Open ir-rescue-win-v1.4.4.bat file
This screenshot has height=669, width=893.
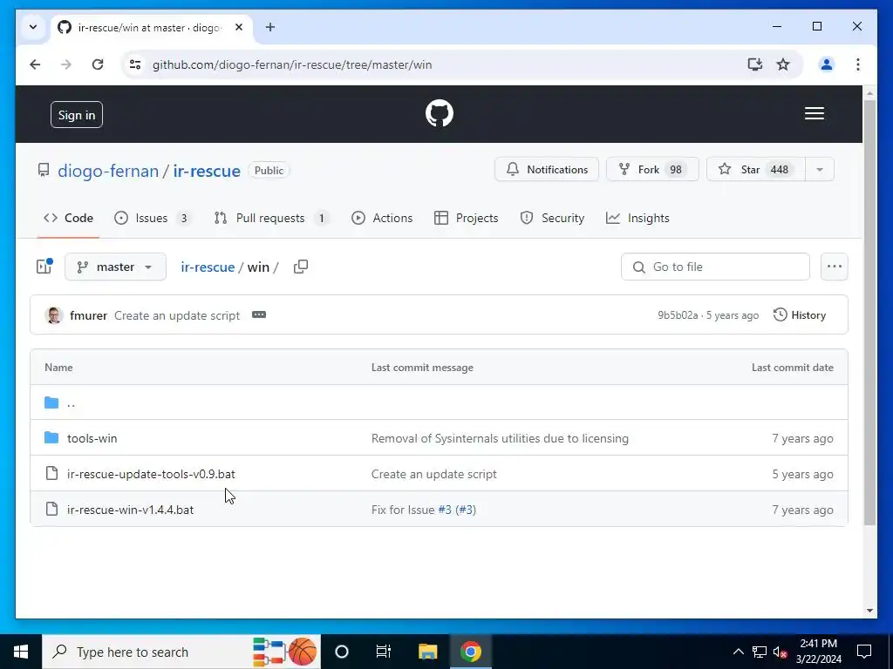(131, 510)
